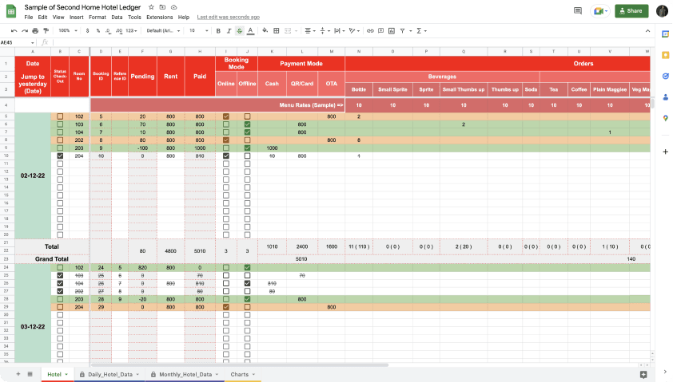Image resolution: width=673 pixels, height=382 pixels.
Task: Open horizontal align dropdown
Action: point(310,31)
